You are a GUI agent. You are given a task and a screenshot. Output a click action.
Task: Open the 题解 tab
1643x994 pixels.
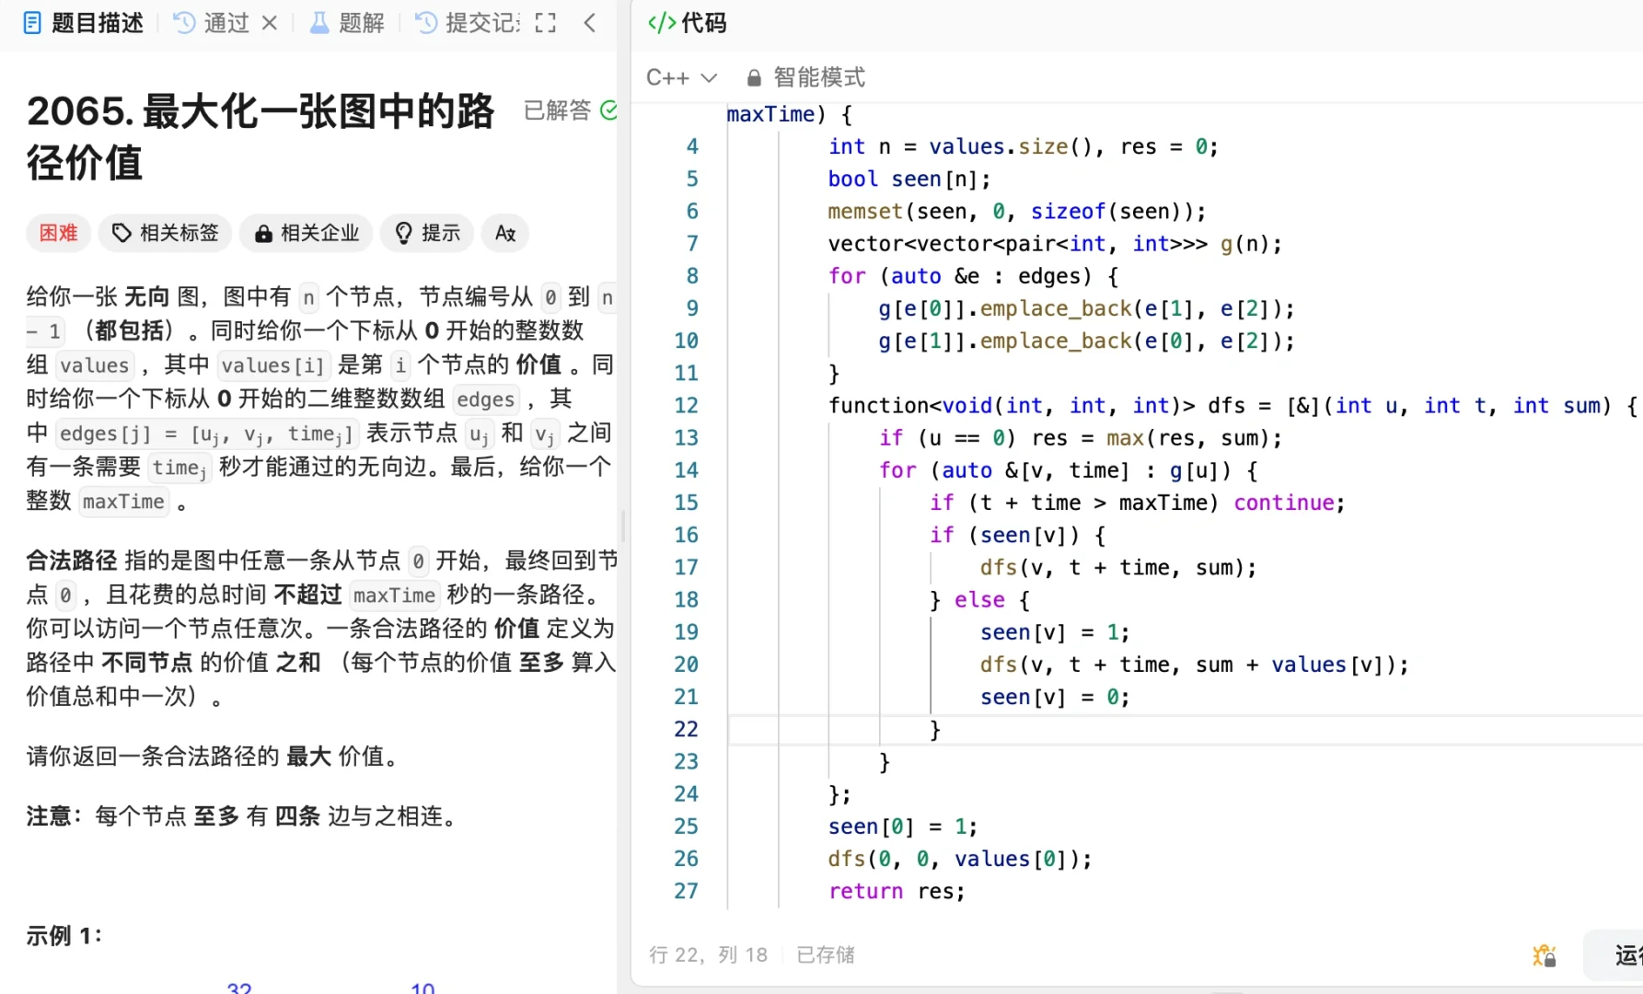tap(347, 23)
